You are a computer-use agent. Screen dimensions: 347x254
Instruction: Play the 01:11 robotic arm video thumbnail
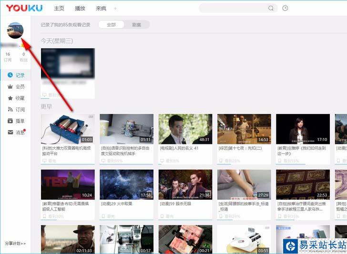pos(127,129)
